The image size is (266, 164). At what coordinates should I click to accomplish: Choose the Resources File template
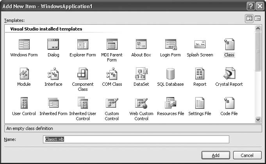tap(170, 103)
